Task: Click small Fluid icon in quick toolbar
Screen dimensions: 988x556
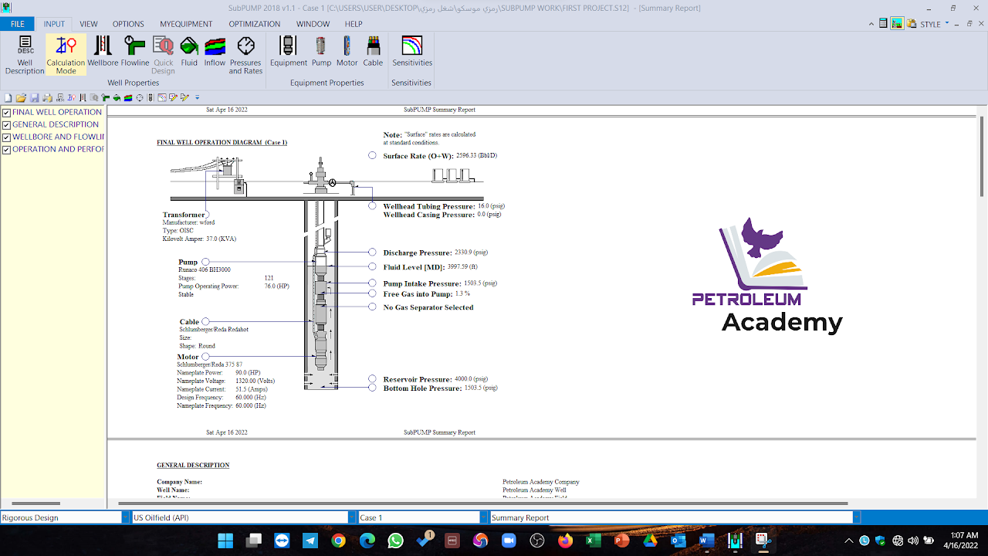Action: pos(117,98)
